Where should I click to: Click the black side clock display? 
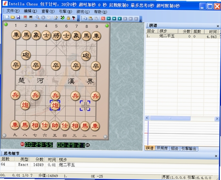pyautogui.click(x=71, y=145)
